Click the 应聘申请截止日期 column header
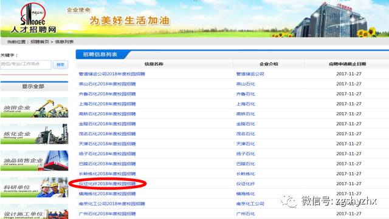Image resolution: width=389 pixels, height=219 pixels. coord(347,64)
